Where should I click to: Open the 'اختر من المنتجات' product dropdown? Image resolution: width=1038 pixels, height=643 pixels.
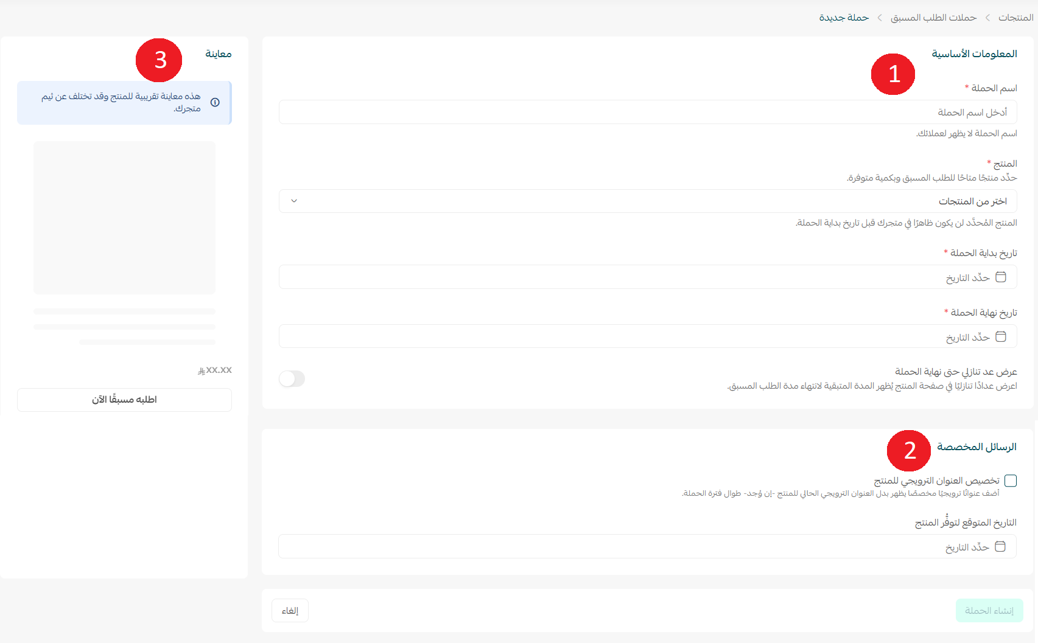click(x=647, y=201)
